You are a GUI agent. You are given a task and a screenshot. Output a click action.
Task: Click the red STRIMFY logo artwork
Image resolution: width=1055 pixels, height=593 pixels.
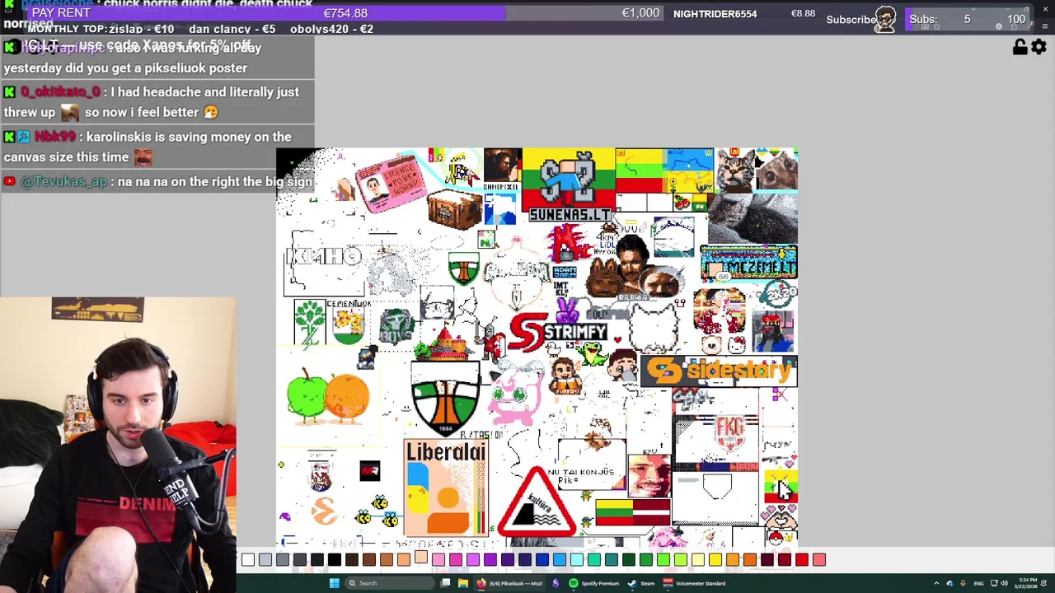[558, 332]
